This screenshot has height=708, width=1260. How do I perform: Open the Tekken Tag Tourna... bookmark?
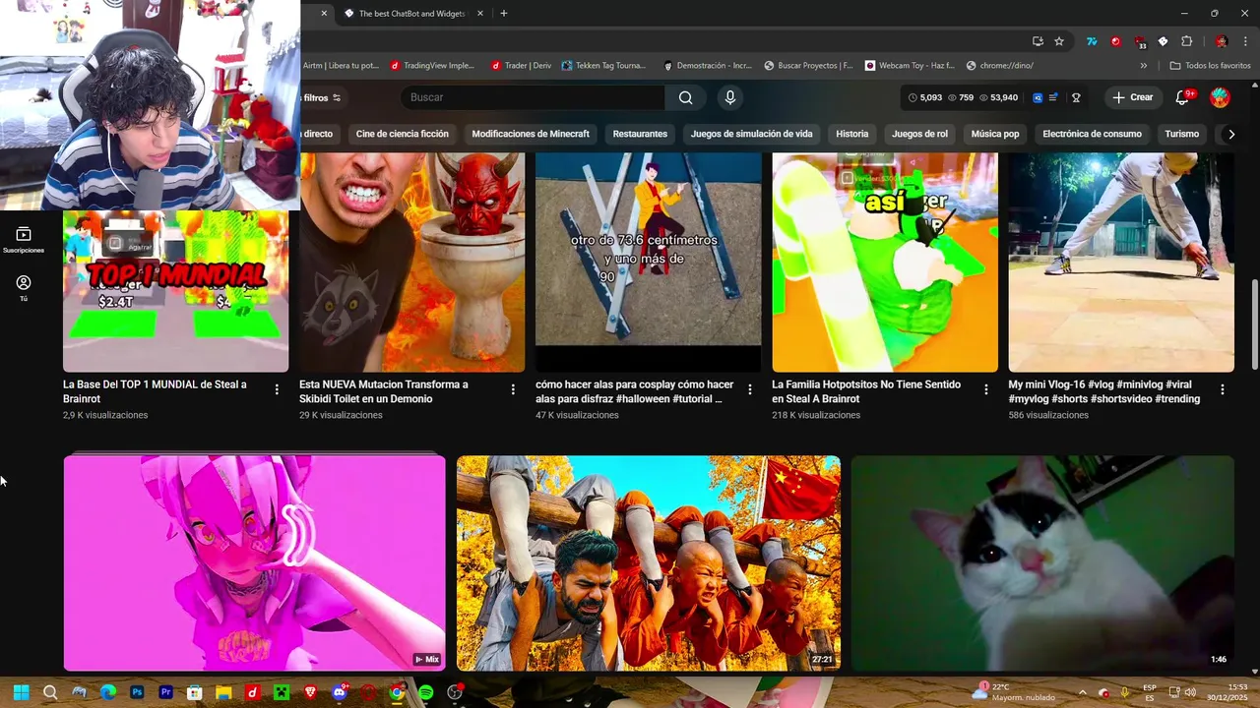point(603,66)
